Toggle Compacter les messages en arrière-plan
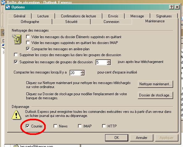 pyautogui.click(x=28, y=49)
